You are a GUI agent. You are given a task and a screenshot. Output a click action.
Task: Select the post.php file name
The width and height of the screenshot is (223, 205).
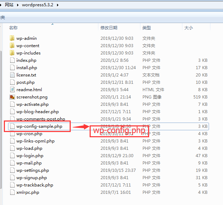pos(26,82)
